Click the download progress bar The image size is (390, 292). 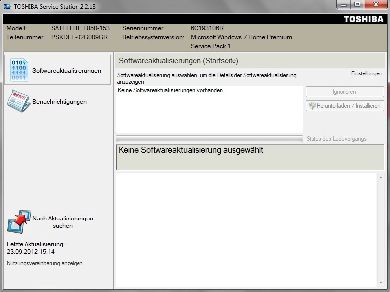tap(209, 139)
